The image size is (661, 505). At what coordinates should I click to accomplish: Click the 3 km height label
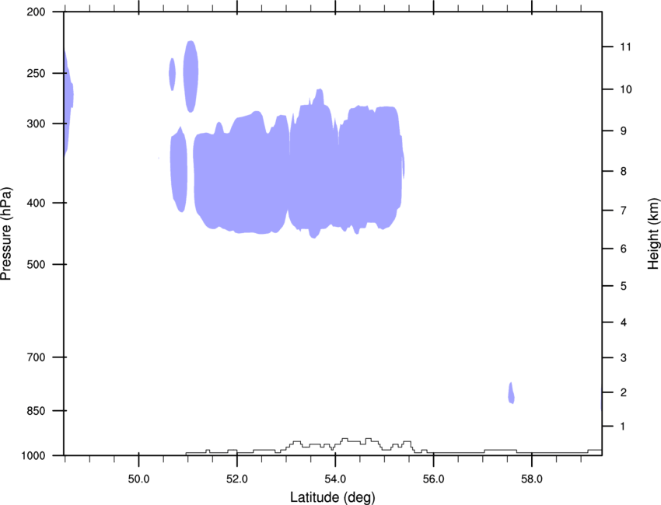pyautogui.click(x=624, y=358)
